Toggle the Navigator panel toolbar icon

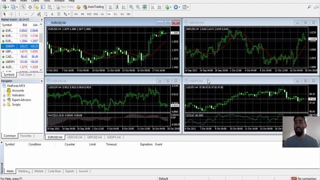(36, 7)
